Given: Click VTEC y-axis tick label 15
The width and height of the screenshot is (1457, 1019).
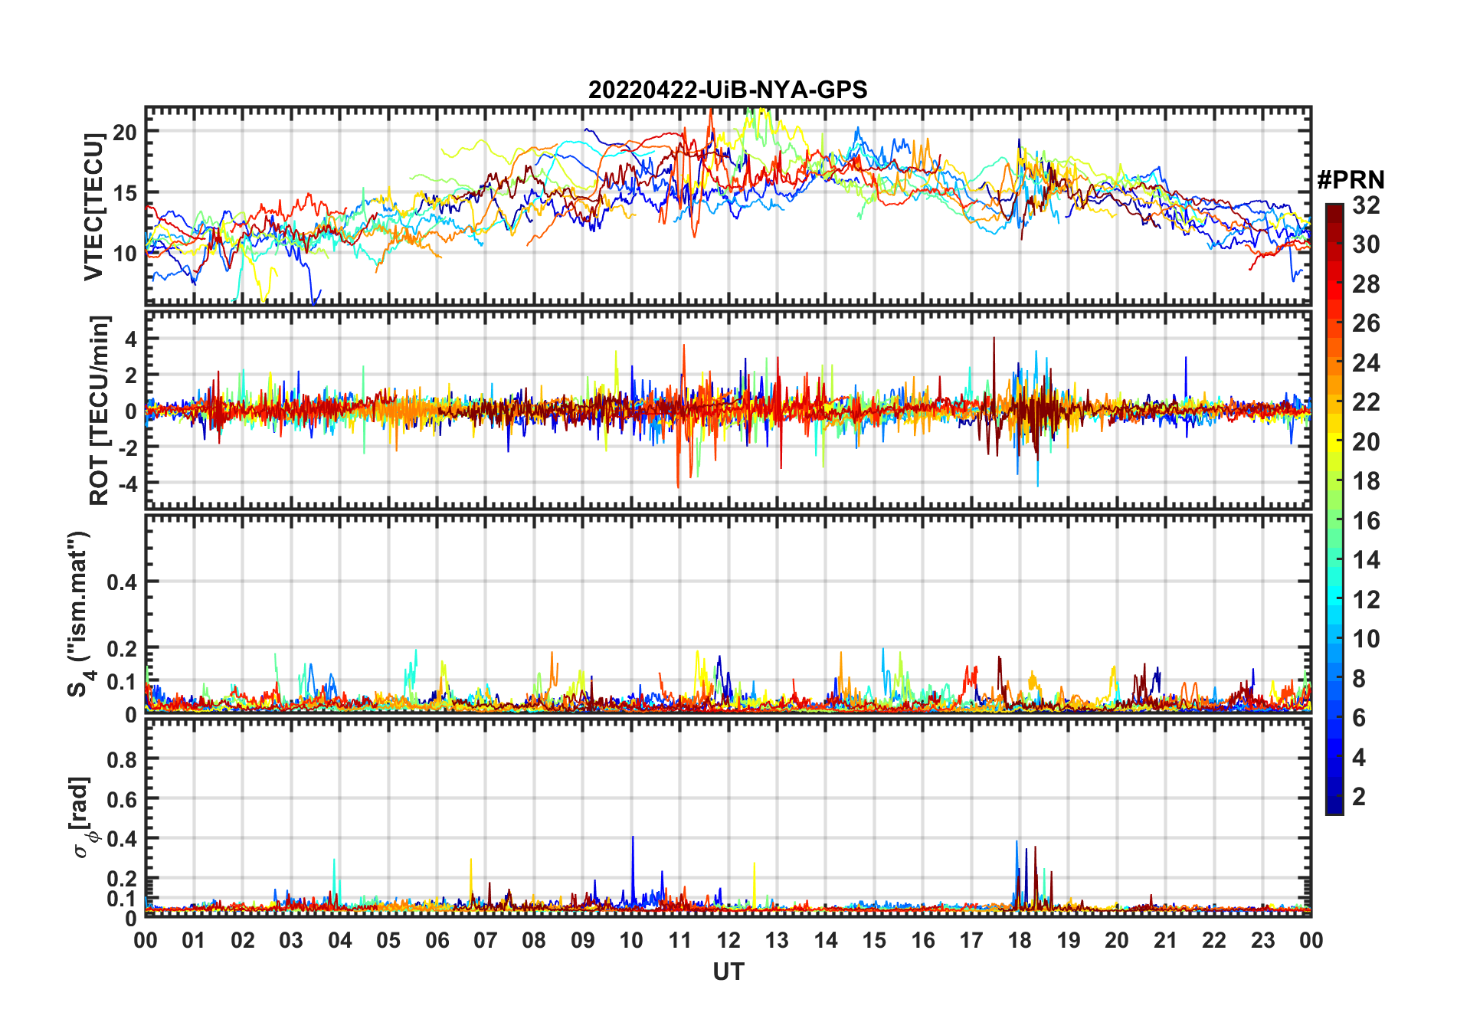Looking at the screenshot, I should point(124,193).
